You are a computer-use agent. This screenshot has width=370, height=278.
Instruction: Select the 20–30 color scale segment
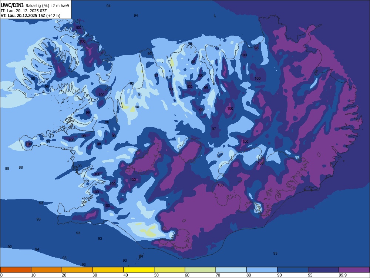[x=77, y=270]
